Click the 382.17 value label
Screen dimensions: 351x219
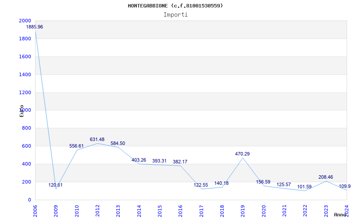180,162
